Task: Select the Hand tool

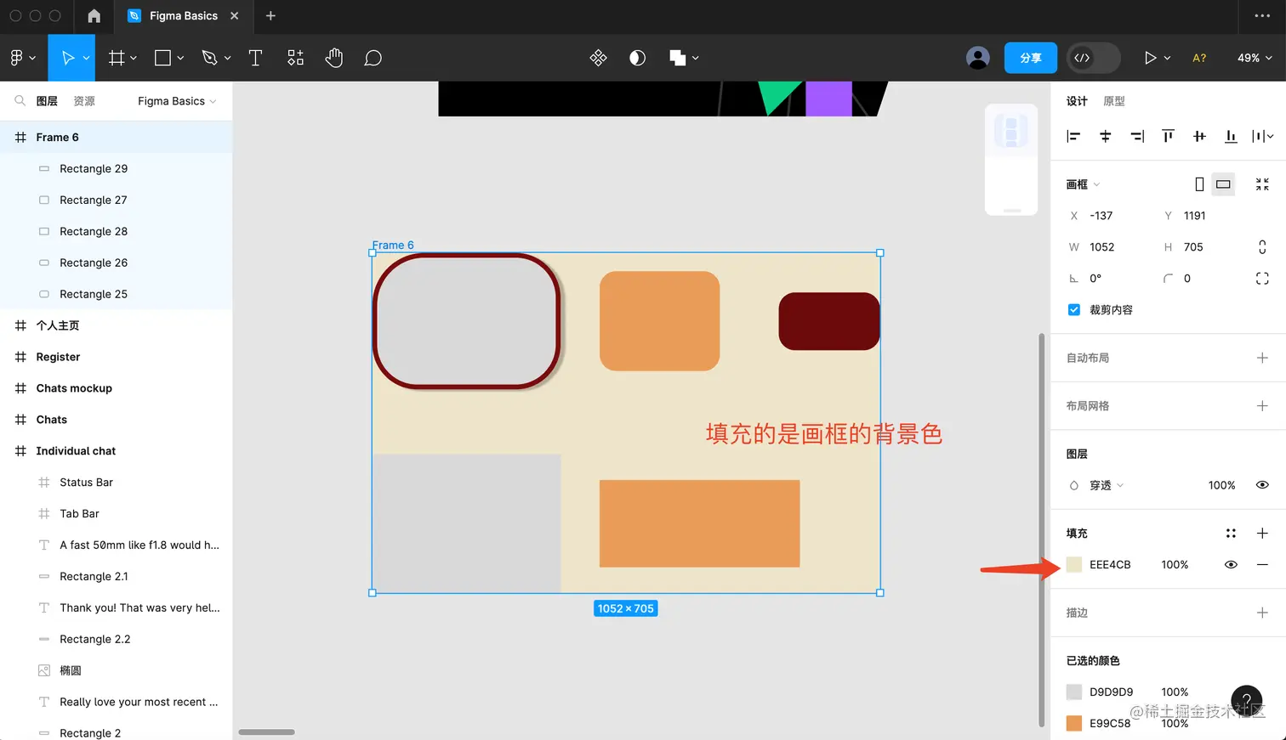Action: pyautogui.click(x=334, y=58)
